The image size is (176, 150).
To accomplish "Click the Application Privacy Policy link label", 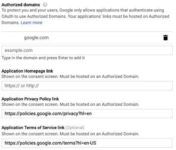I will click(x=30, y=99).
